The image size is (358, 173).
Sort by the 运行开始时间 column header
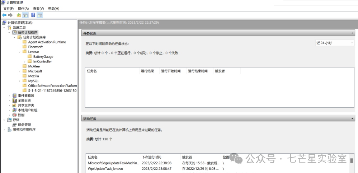[x=173, y=71]
